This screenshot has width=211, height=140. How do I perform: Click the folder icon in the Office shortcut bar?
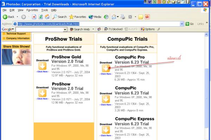tap(173, 2)
